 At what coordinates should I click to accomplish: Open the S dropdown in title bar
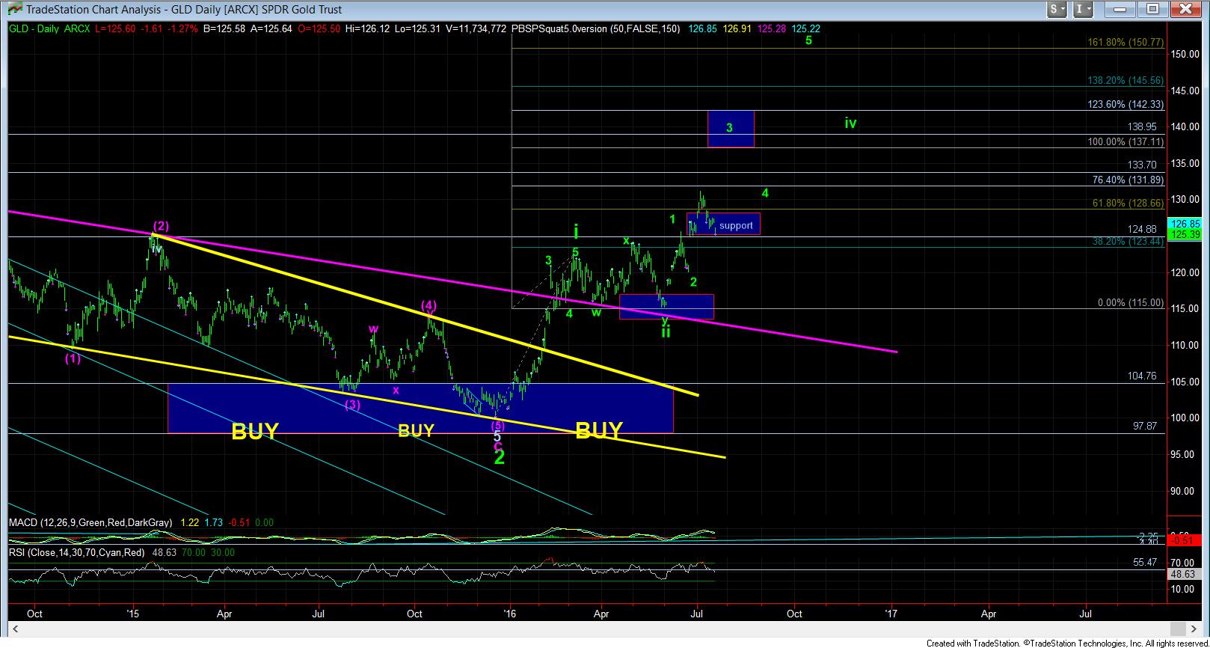click(x=1056, y=9)
